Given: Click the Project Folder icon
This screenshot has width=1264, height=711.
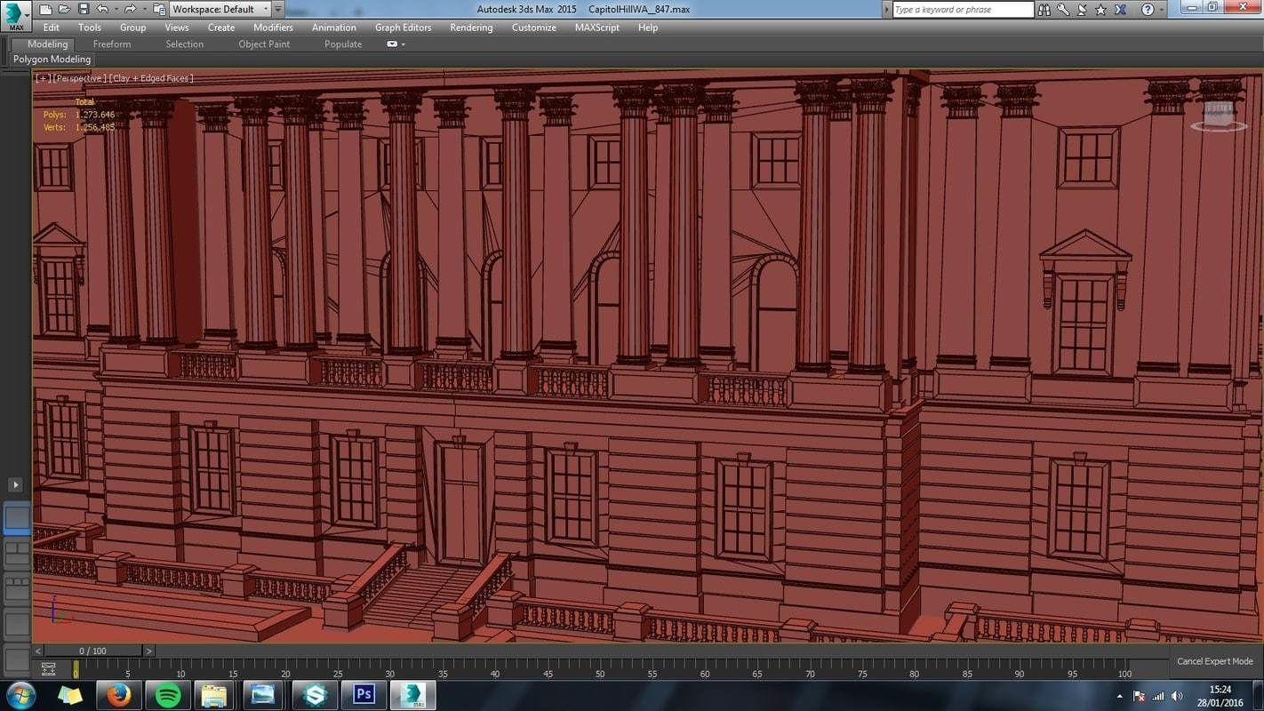Looking at the screenshot, I should coord(159,9).
